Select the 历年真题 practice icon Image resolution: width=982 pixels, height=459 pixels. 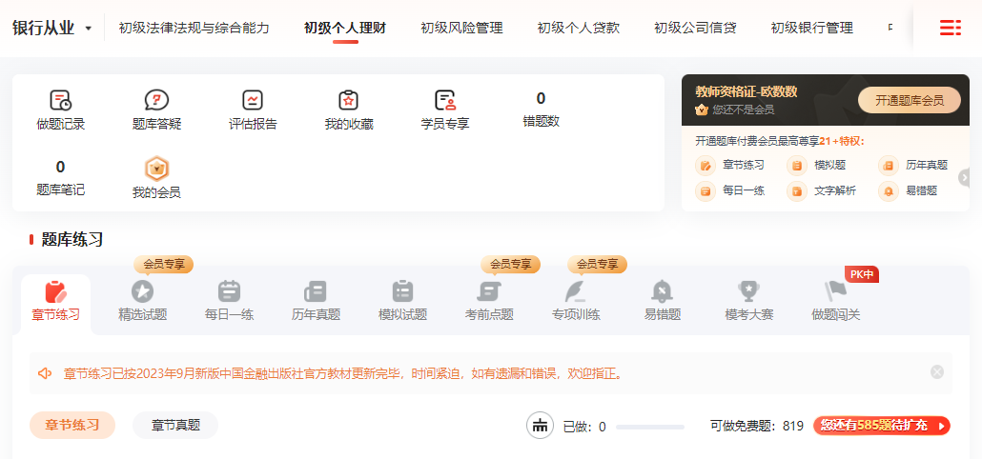point(316,291)
